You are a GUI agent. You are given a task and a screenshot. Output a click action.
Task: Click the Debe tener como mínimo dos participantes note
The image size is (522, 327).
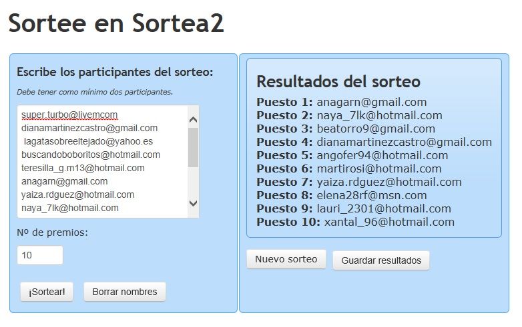(95, 92)
